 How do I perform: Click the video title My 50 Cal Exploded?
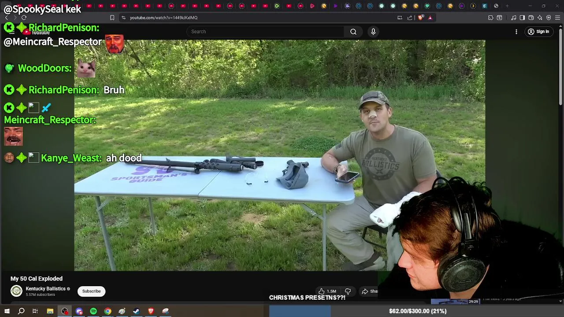coord(37,279)
